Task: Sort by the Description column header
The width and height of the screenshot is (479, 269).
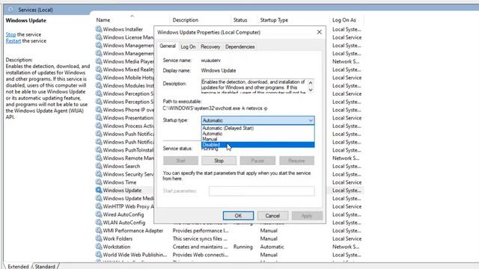Action: tap(186, 20)
